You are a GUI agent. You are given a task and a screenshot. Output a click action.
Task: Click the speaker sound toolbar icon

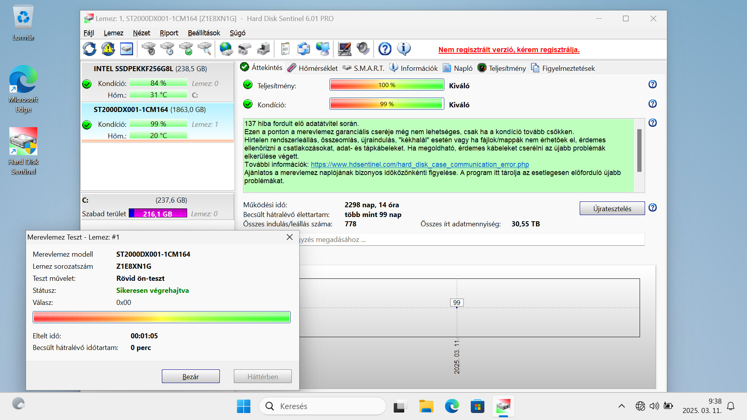pyautogui.click(x=363, y=49)
